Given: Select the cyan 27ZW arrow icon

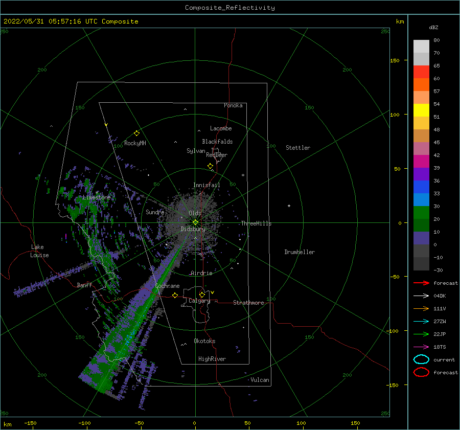Looking at the screenshot, I should click(x=421, y=322).
